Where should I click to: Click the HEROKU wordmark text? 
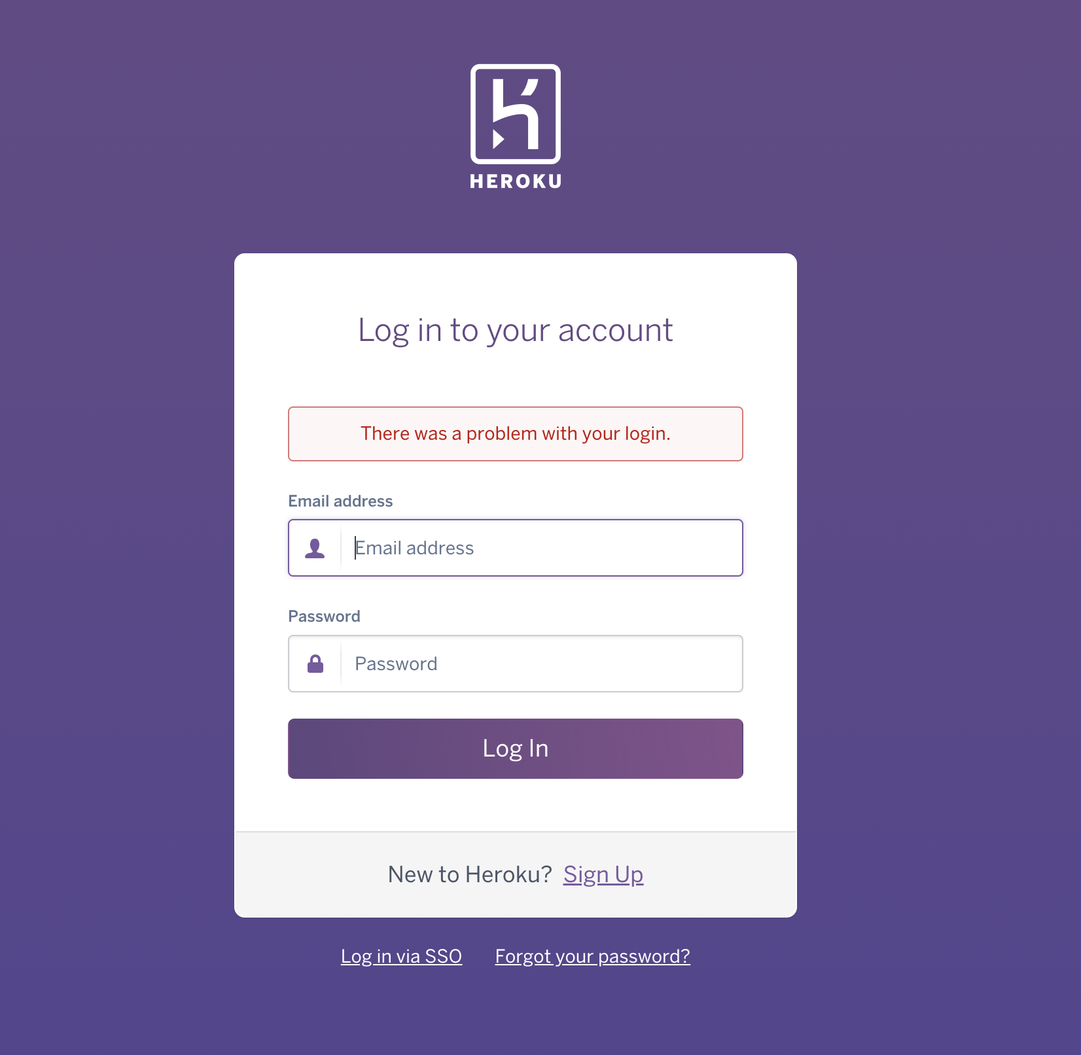pos(516,181)
